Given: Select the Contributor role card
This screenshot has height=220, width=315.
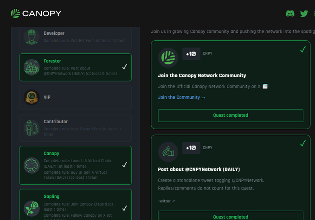Looking at the screenshot, I should pyautogui.click(x=75, y=128).
